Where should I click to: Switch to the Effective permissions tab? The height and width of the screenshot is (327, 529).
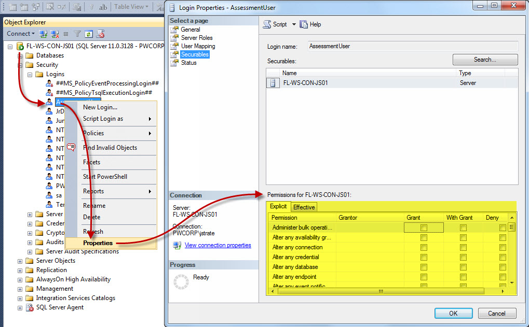(304, 207)
